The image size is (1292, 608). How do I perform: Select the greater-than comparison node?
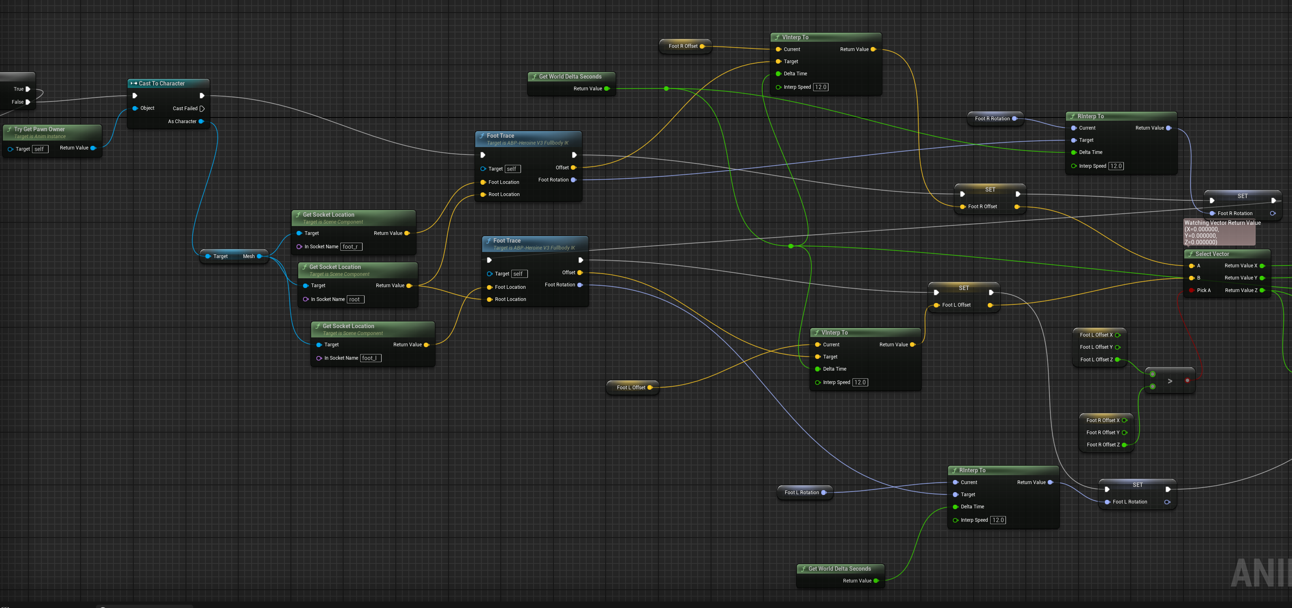[x=1170, y=381]
